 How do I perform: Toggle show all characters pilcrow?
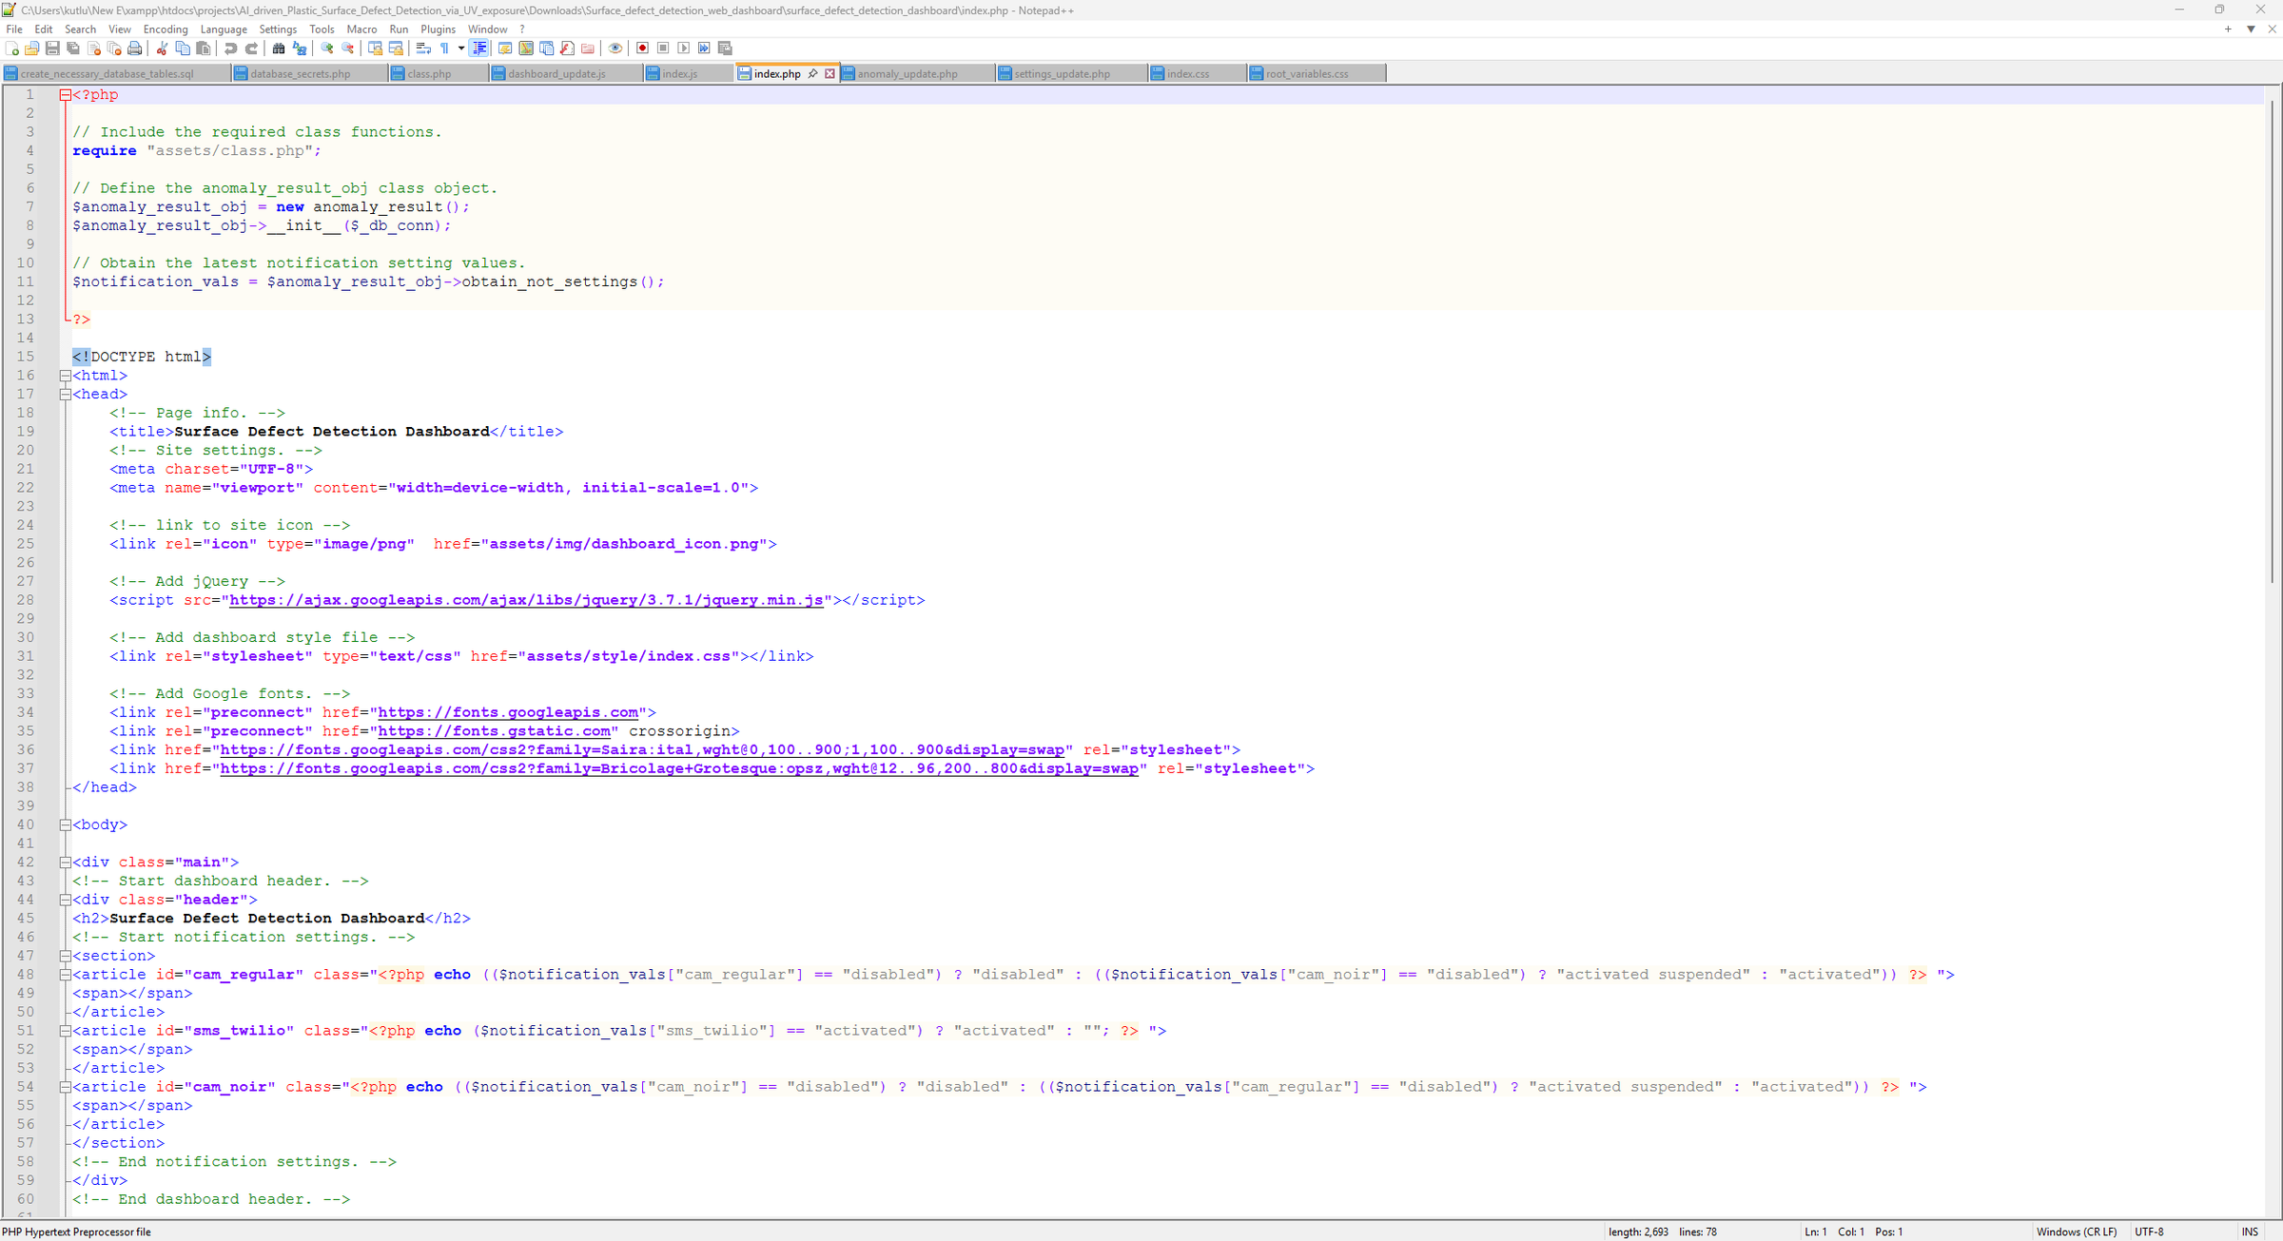point(444,48)
